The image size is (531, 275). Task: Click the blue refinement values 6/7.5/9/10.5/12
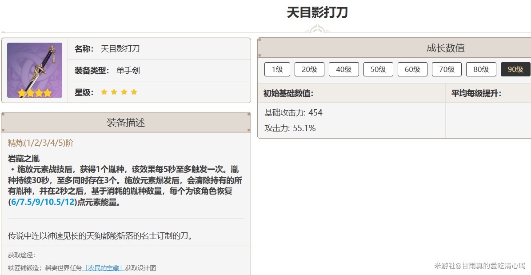[42, 202]
